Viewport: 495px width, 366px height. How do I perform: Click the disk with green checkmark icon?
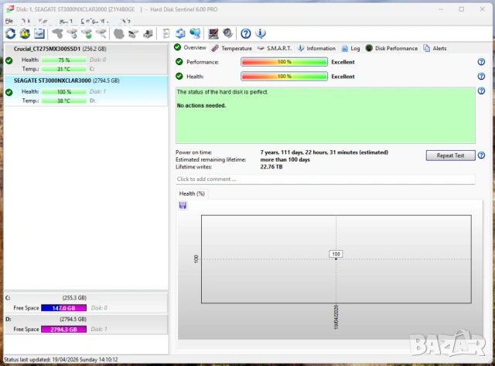87,33
